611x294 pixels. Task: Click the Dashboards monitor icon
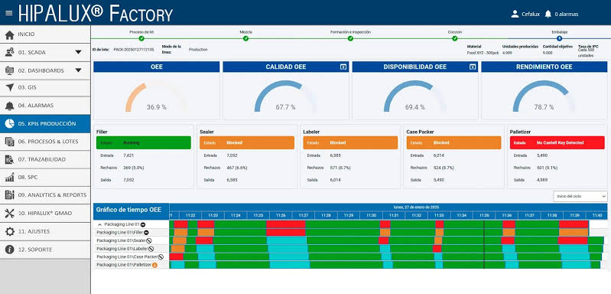pos(10,70)
